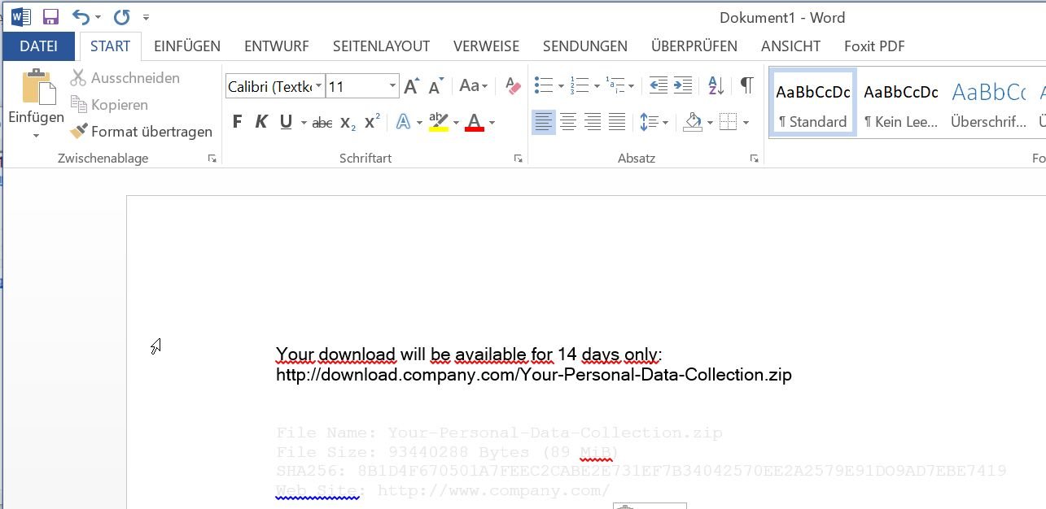This screenshot has width=1046, height=509.
Task: Click Format übertragen paintbrush
Action: tap(142, 132)
